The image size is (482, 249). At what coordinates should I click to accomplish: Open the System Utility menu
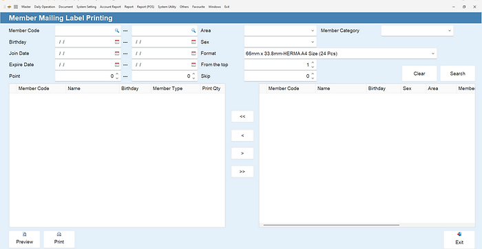coord(167,7)
